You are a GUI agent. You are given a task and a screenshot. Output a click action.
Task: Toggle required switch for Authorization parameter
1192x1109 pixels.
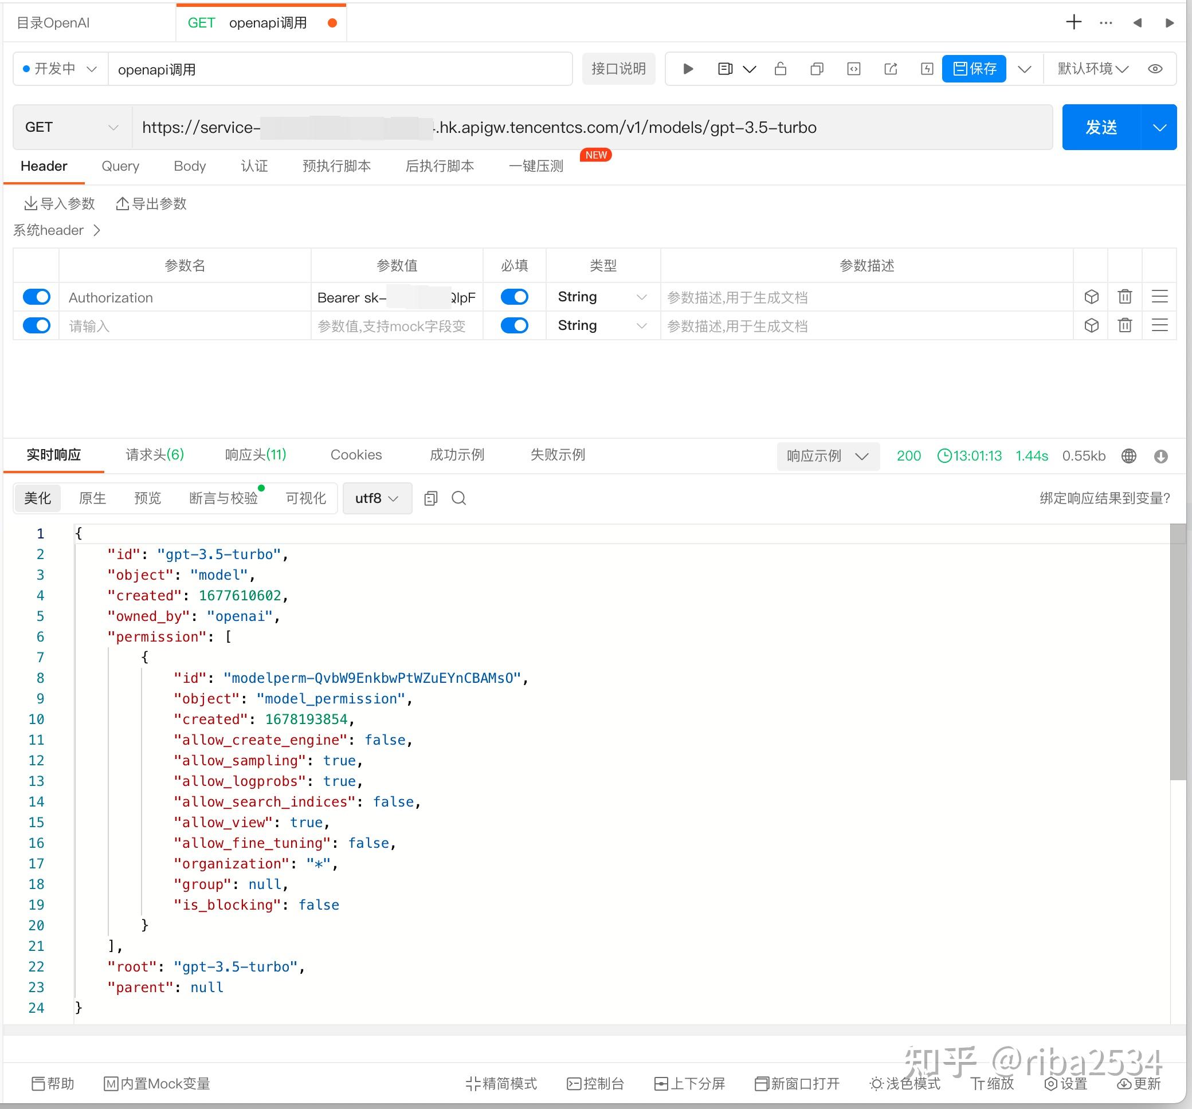coord(515,297)
